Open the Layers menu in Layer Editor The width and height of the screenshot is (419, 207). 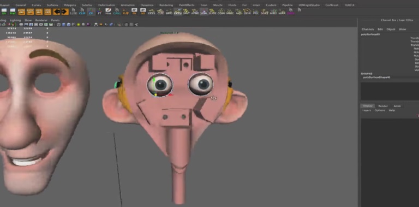367,110
